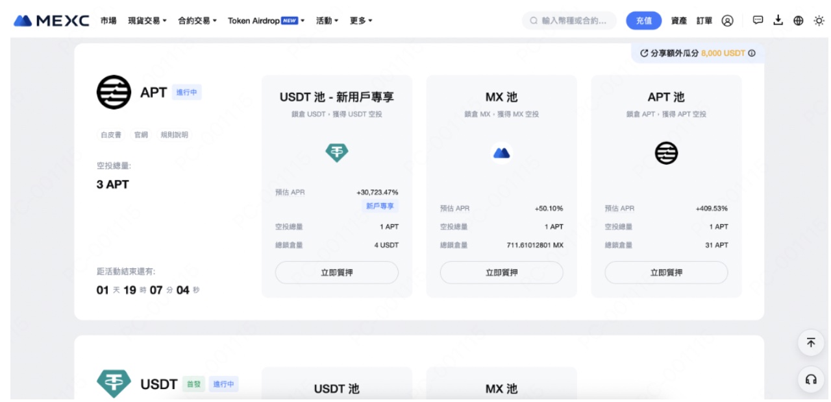
Task: Click 立即質押 in the APT pool card
Action: tap(666, 272)
